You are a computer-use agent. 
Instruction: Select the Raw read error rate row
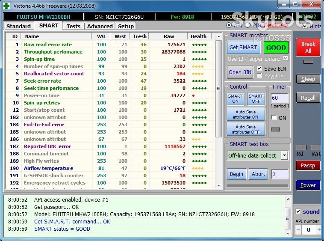[110, 45]
